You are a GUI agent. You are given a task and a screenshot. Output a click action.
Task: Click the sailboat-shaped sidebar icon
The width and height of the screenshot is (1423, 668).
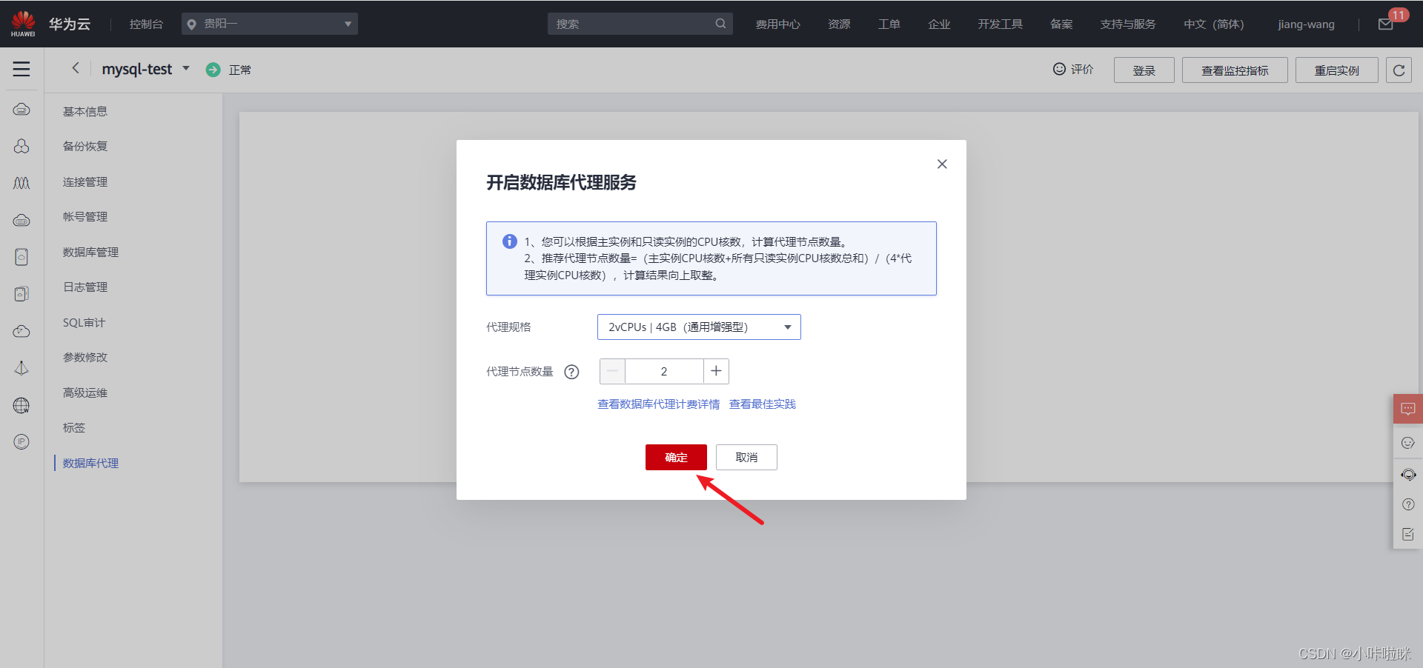tap(21, 368)
